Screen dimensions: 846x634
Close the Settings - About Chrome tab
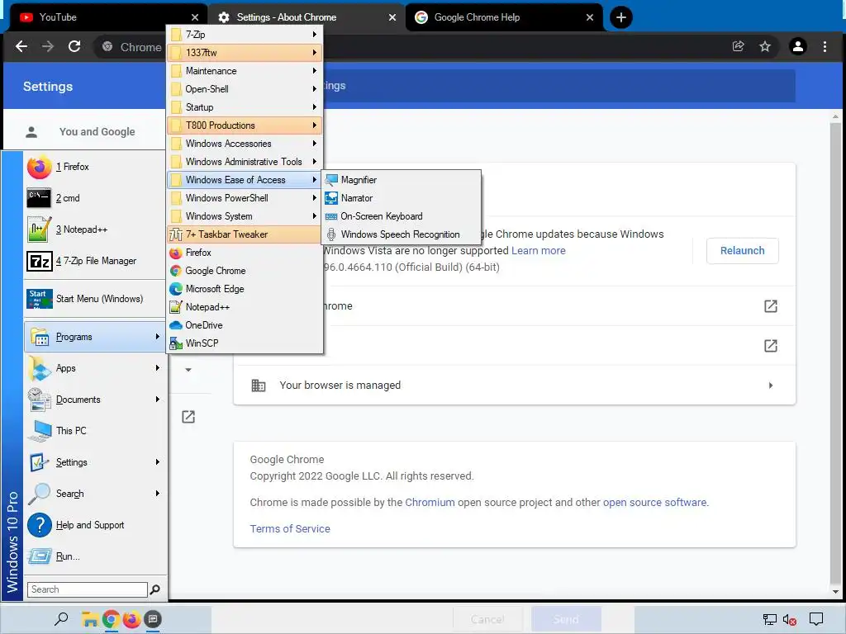pyautogui.click(x=392, y=17)
